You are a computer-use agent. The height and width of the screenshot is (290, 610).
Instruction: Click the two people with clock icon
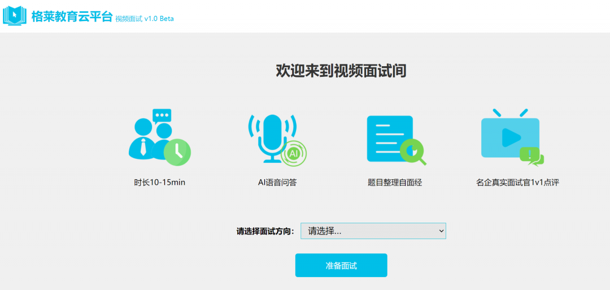click(159, 137)
